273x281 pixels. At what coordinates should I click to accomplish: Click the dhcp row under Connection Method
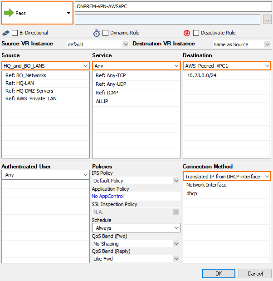tap(227, 193)
